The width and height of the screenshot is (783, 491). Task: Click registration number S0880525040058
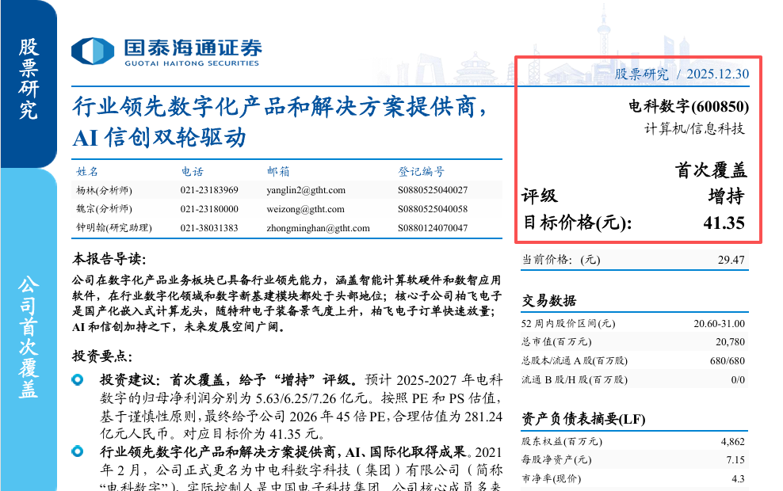[x=433, y=209]
